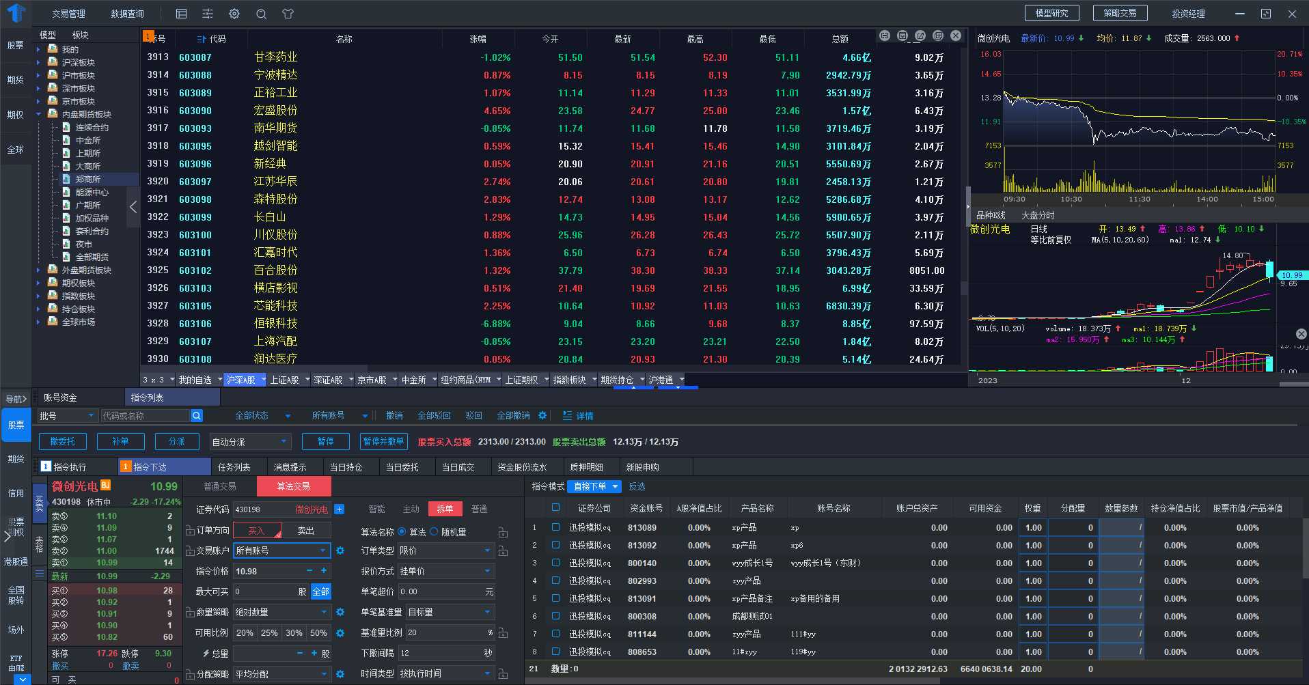Click the lock icon right of 基准量比例 field

coord(503,633)
